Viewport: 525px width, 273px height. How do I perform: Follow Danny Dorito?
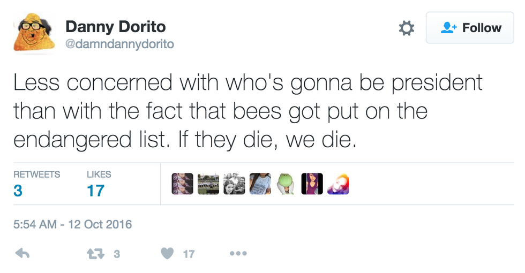pyautogui.click(x=470, y=28)
